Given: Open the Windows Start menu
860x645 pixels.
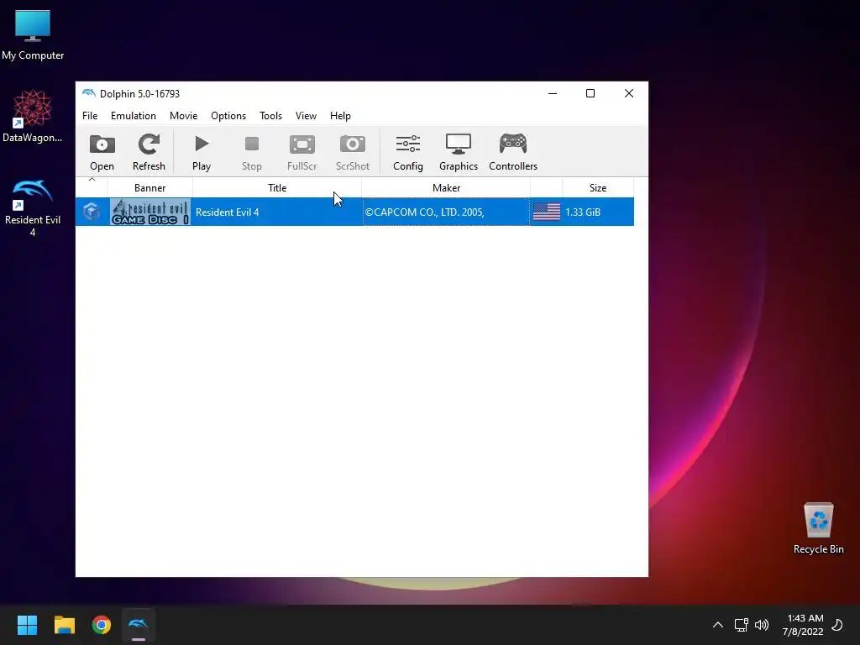Looking at the screenshot, I should [x=27, y=625].
